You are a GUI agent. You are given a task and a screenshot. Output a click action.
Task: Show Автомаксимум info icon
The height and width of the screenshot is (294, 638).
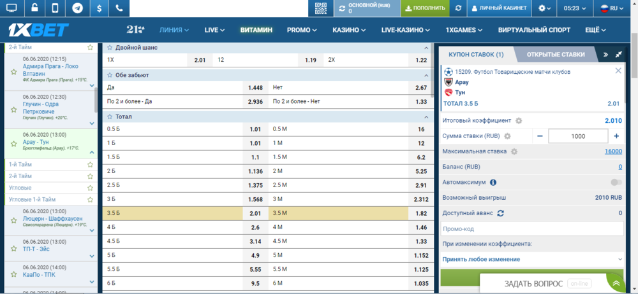(x=493, y=183)
